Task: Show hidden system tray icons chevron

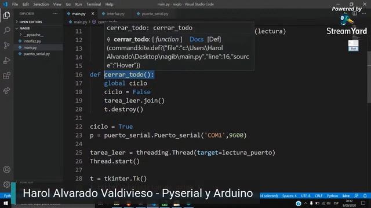Action: tap(305, 203)
